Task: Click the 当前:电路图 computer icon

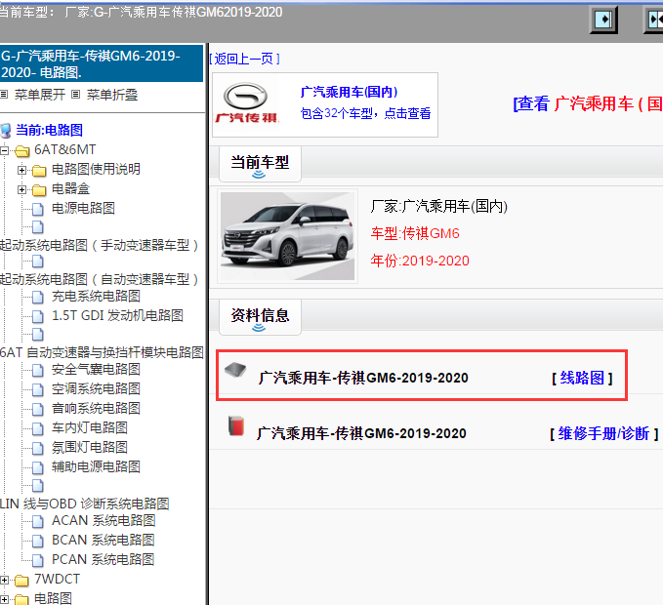Action: point(6,131)
